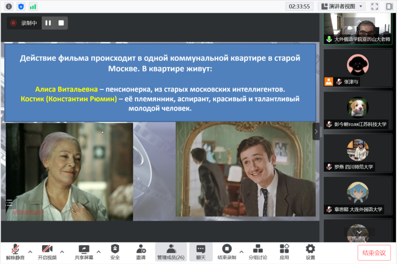The image size is (398, 264).
Task: Open 设置 settings
Action: coord(310,252)
